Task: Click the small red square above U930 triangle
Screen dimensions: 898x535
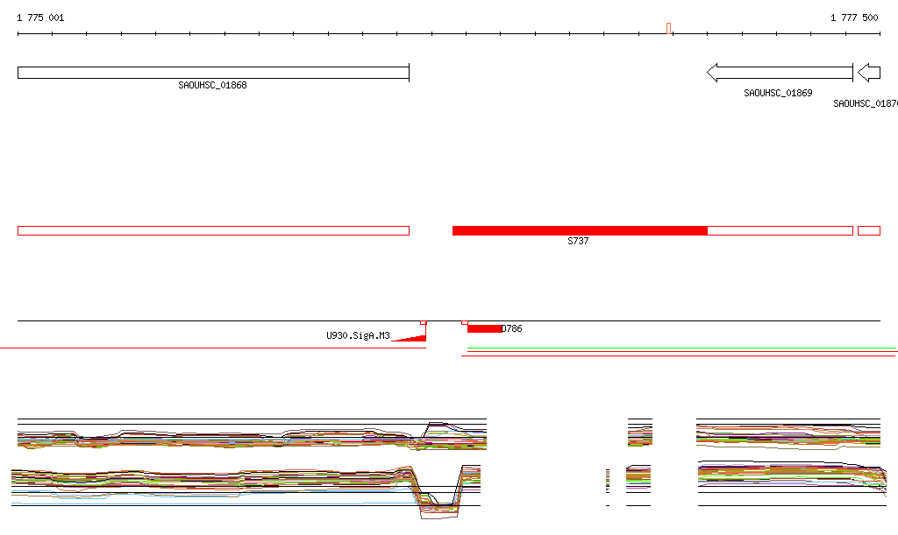Action: point(424,323)
